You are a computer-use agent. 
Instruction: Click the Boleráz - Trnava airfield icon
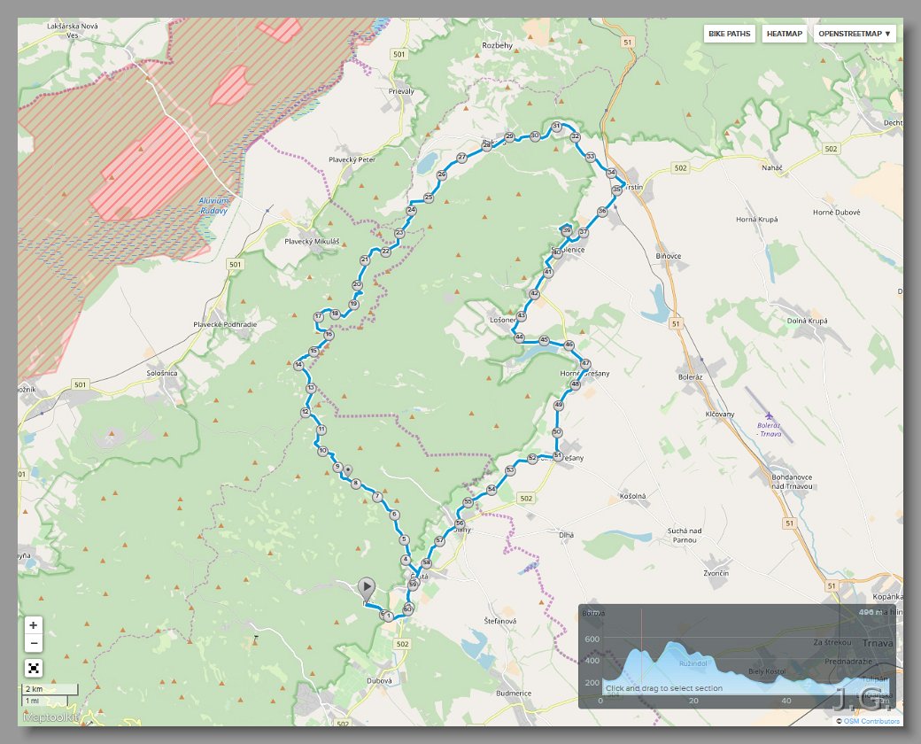[769, 416]
